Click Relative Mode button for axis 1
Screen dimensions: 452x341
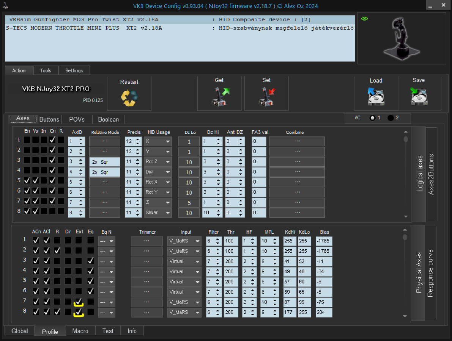[x=105, y=141]
